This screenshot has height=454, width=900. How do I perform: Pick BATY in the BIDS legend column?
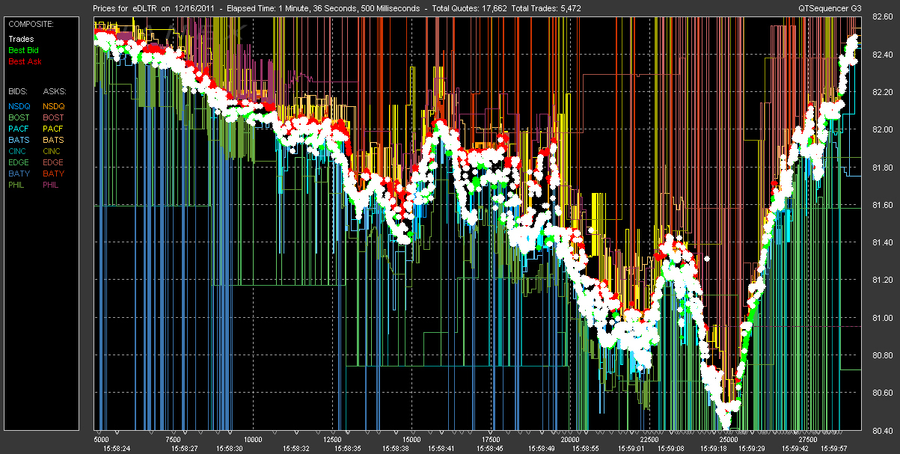[19, 174]
